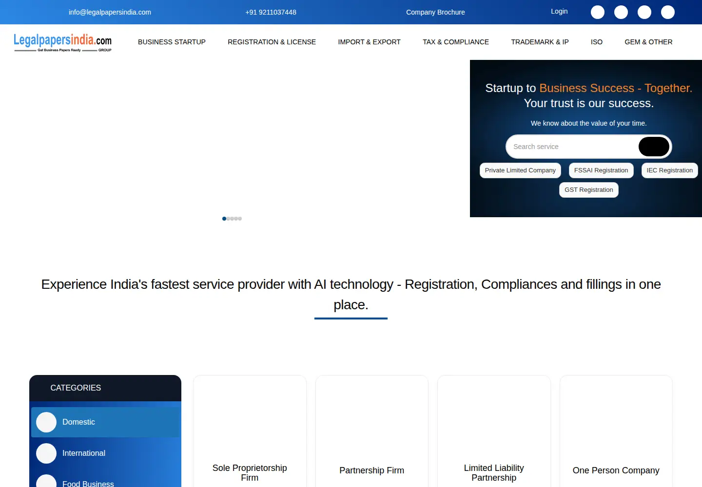
Task: Click the round icon beside International category
Action: (46, 453)
